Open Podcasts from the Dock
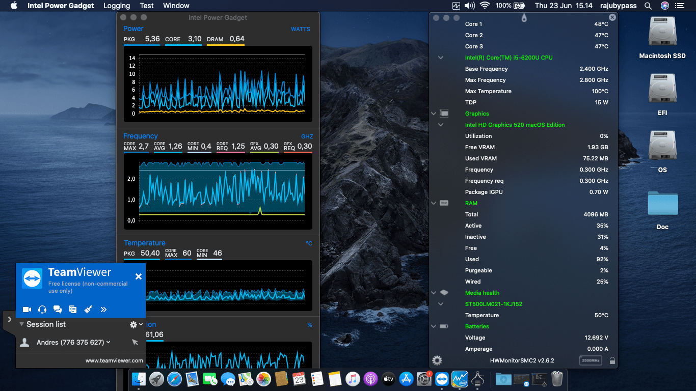 (x=370, y=379)
